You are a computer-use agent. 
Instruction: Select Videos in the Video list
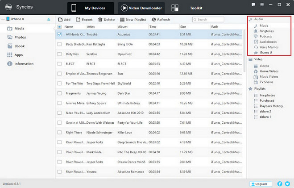click(264, 66)
